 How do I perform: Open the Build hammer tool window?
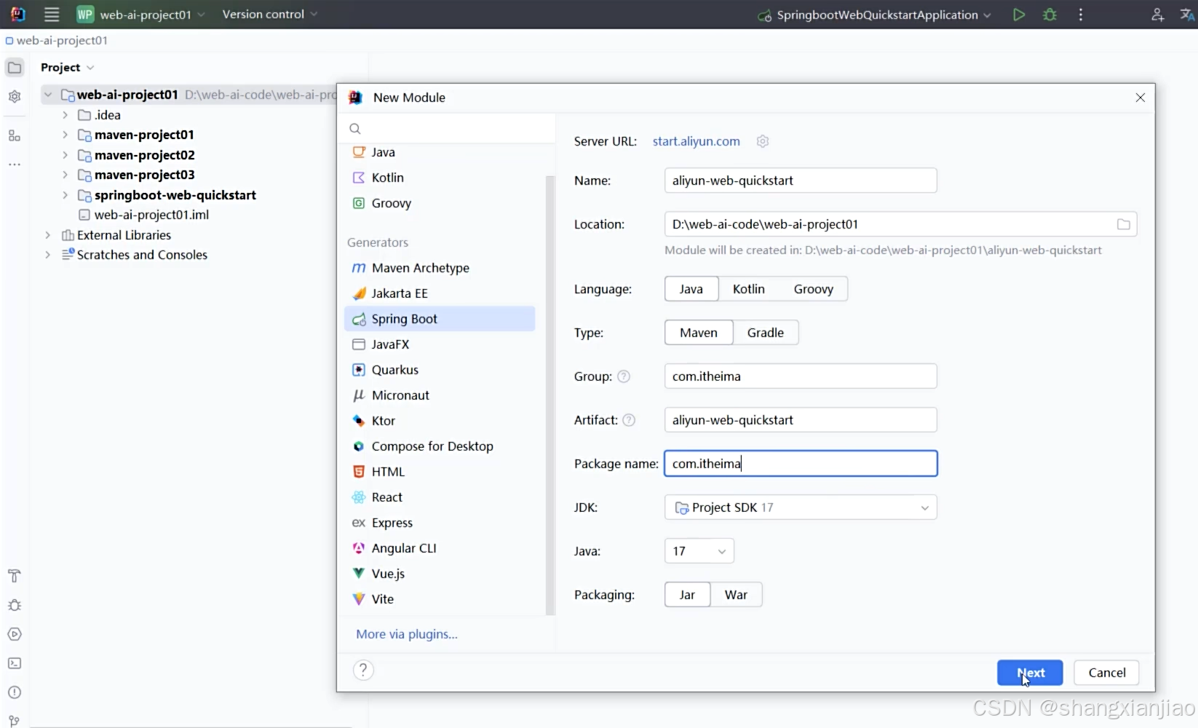point(15,576)
